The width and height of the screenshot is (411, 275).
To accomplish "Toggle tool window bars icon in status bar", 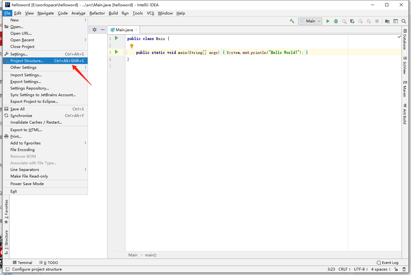I will 8,269.
